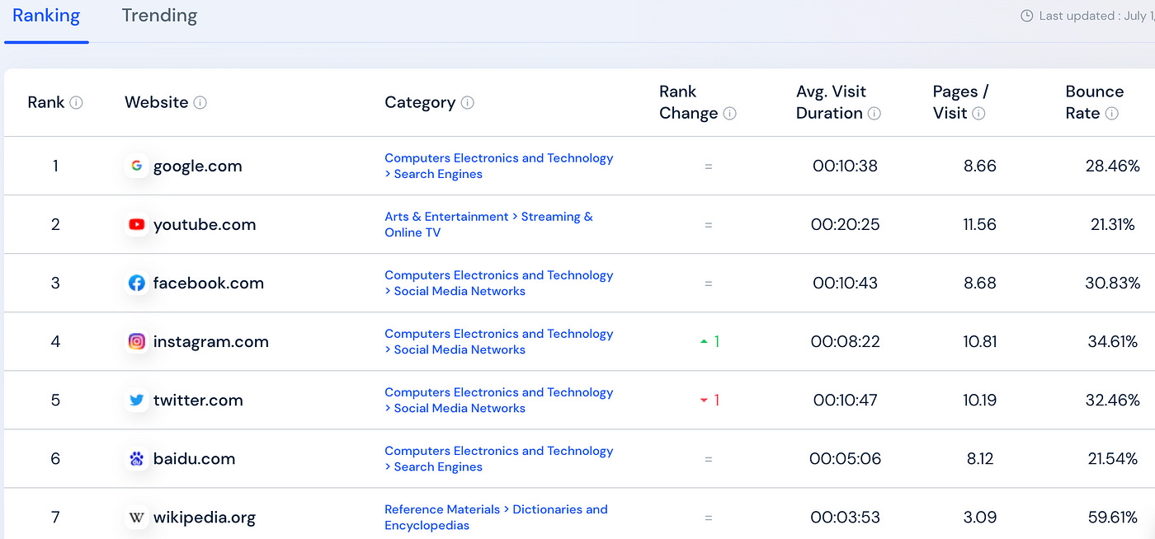Click the 59.61% bounce rate value
The height and width of the screenshot is (539, 1155).
click(x=1113, y=518)
